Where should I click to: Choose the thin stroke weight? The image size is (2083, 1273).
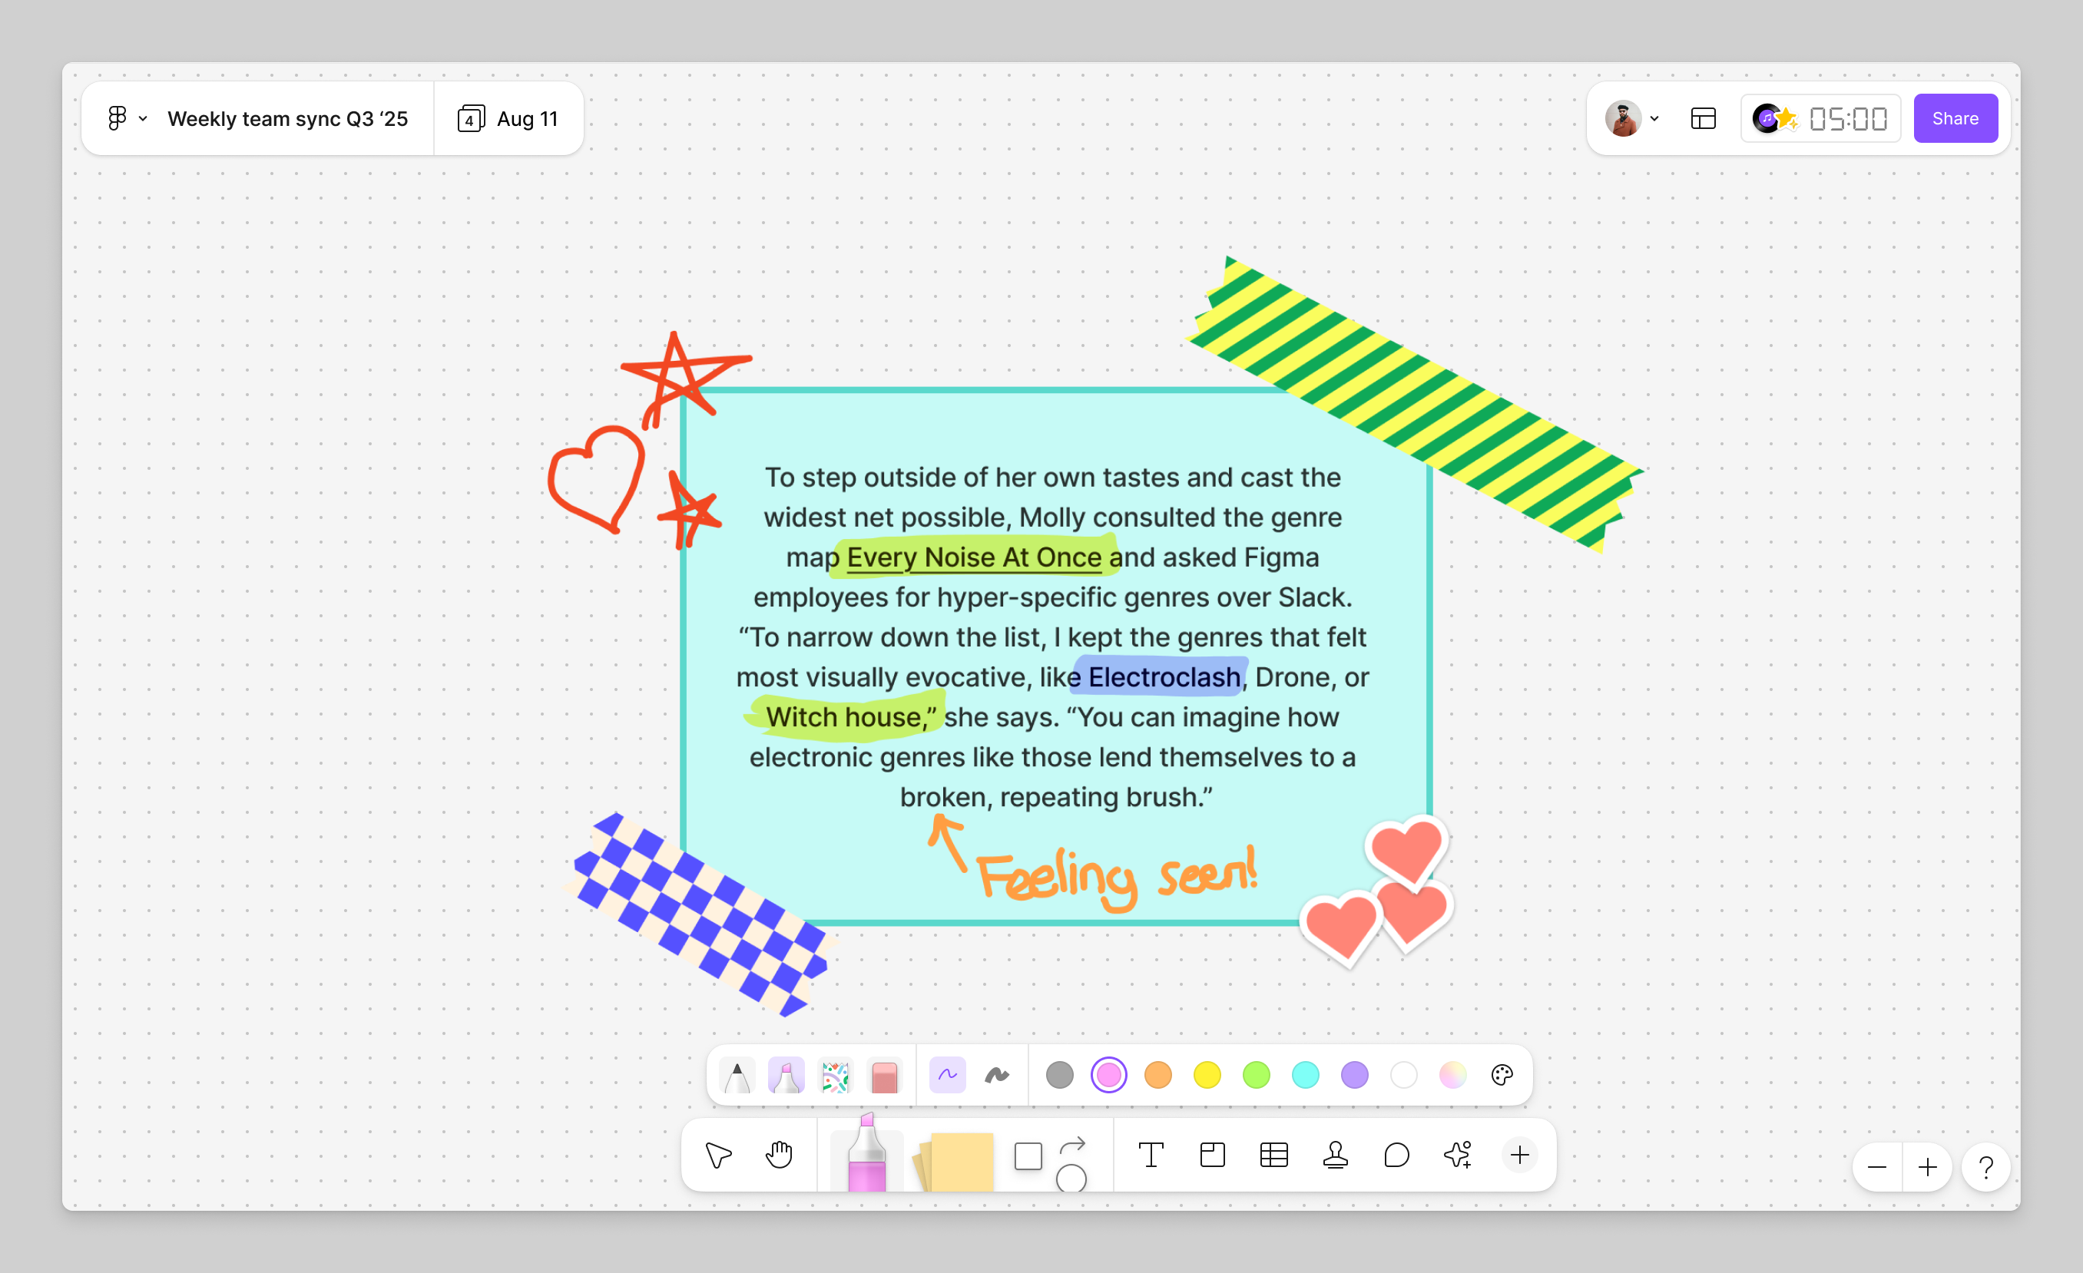coord(947,1074)
